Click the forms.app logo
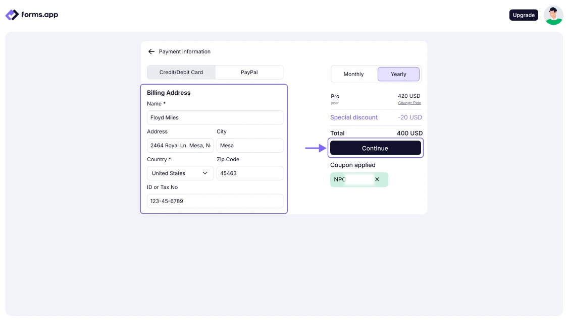 point(32,15)
